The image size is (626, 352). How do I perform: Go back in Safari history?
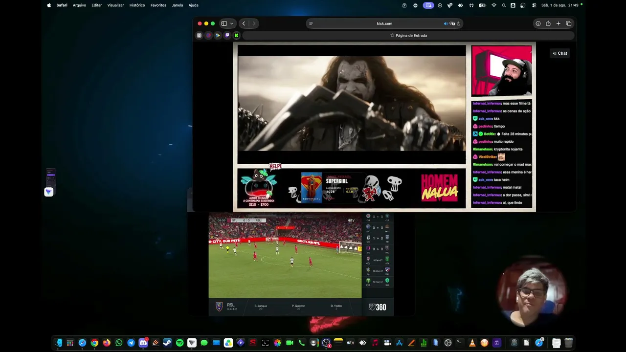[244, 23]
